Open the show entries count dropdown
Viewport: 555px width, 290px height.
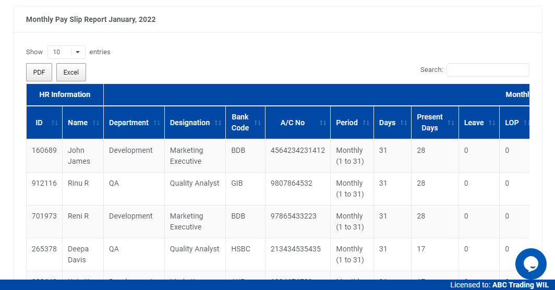[x=66, y=52]
